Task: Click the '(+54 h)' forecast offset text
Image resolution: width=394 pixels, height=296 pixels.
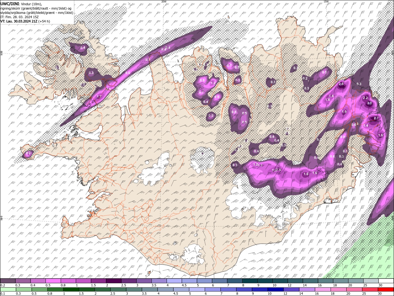Action: click(x=44, y=21)
